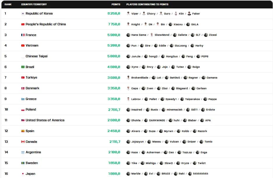Viewport: 273px width, 178px height.
Task: Click player name DARKWINGS
Action: pyautogui.click(x=157, y=120)
